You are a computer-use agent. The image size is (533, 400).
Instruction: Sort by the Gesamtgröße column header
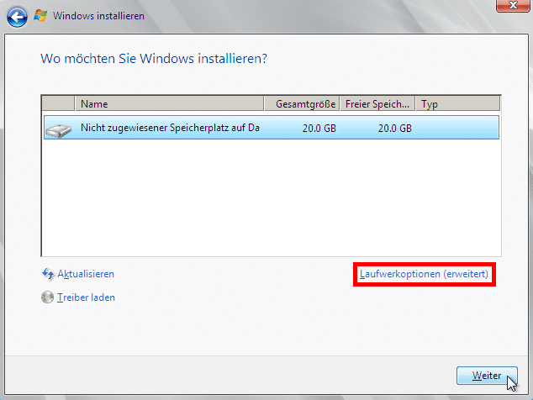coord(302,103)
